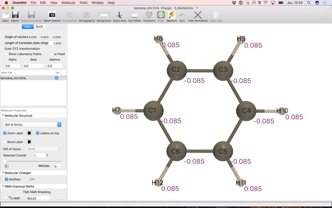Image resolution: width=332 pixels, height=208 pixels.
Task: Select the View tab in side panel
Action: (x=28, y=27)
